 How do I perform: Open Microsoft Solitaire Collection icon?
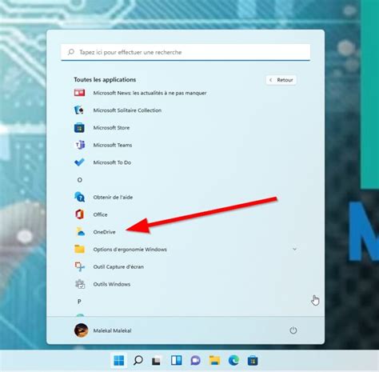point(79,110)
